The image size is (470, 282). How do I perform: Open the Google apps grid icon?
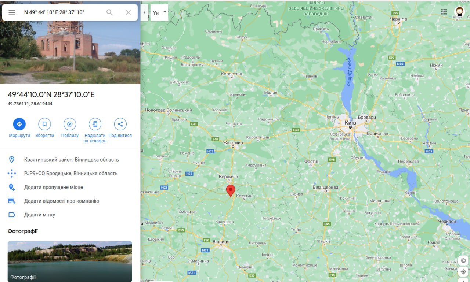click(x=444, y=12)
